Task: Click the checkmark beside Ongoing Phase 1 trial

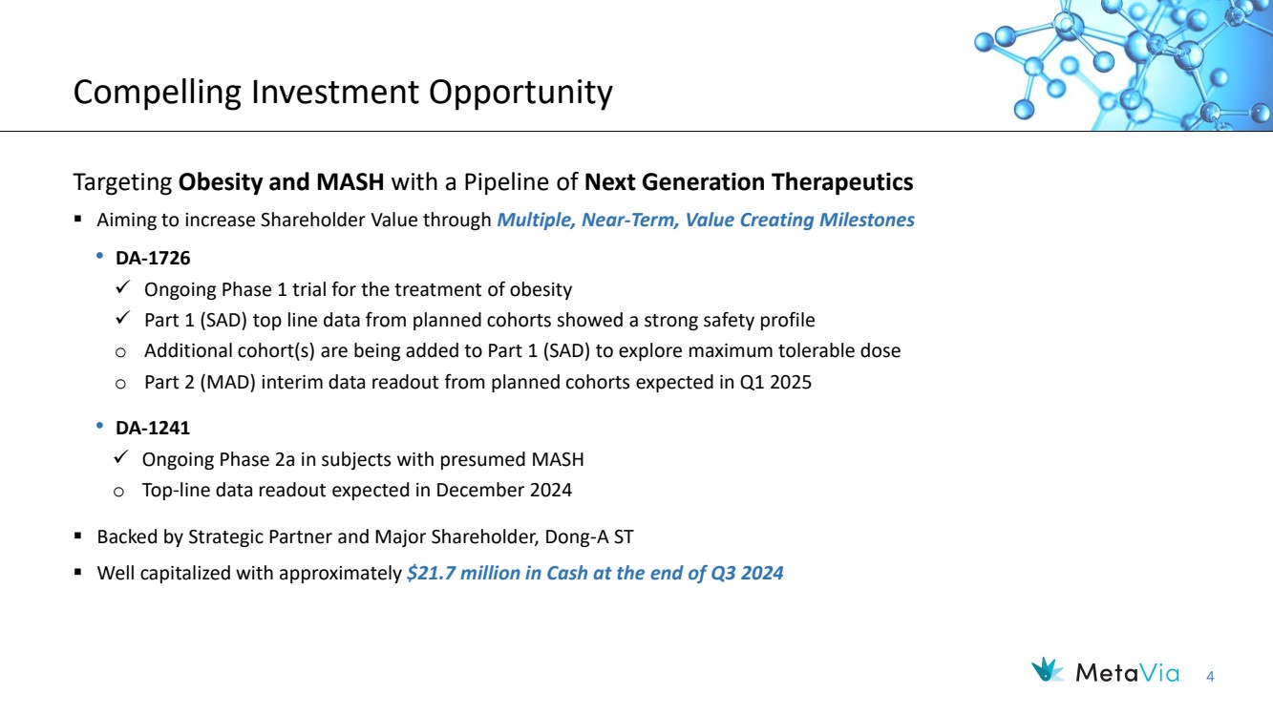Action: (121, 288)
